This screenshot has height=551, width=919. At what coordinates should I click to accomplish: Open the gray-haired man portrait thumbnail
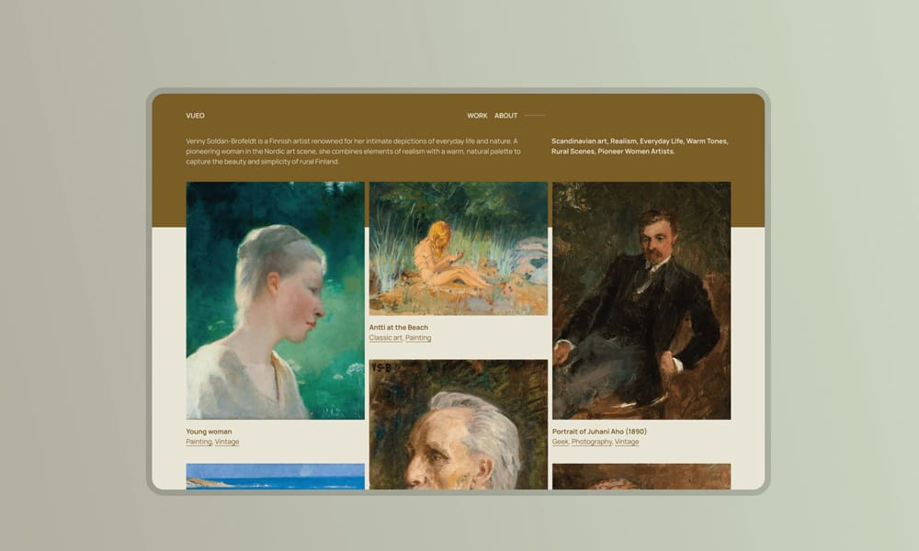(x=459, y=424)
